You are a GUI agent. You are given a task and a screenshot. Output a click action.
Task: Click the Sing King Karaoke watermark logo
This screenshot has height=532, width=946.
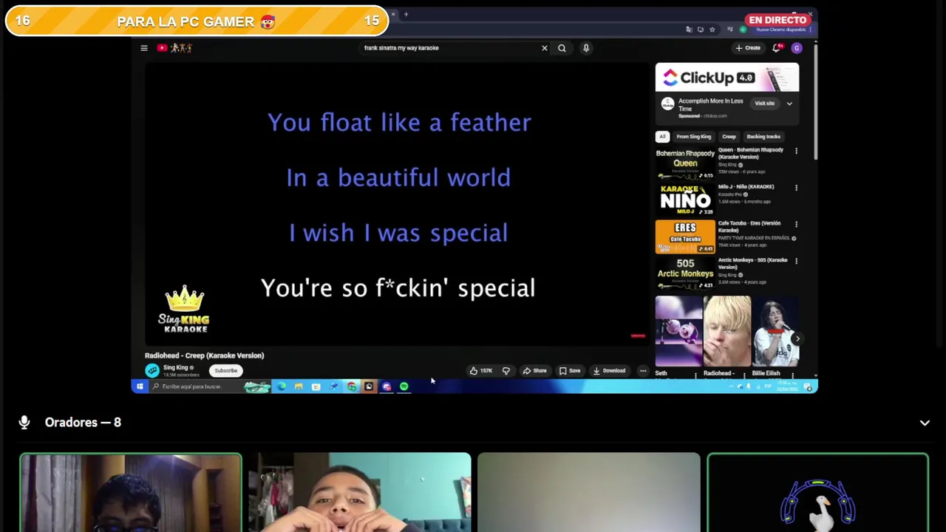[x=184, y=310]
